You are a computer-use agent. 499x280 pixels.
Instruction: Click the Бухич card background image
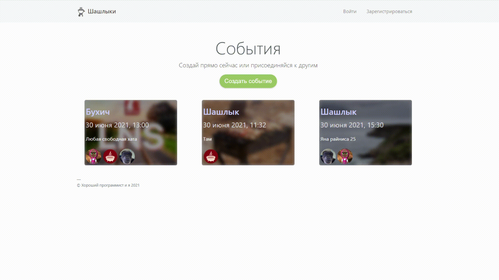coord(161,153)
